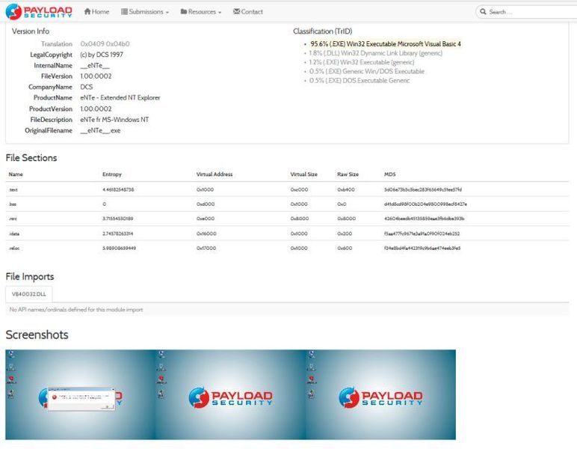Click Translation value '0x0409 0x04b0'

point(105,44)
